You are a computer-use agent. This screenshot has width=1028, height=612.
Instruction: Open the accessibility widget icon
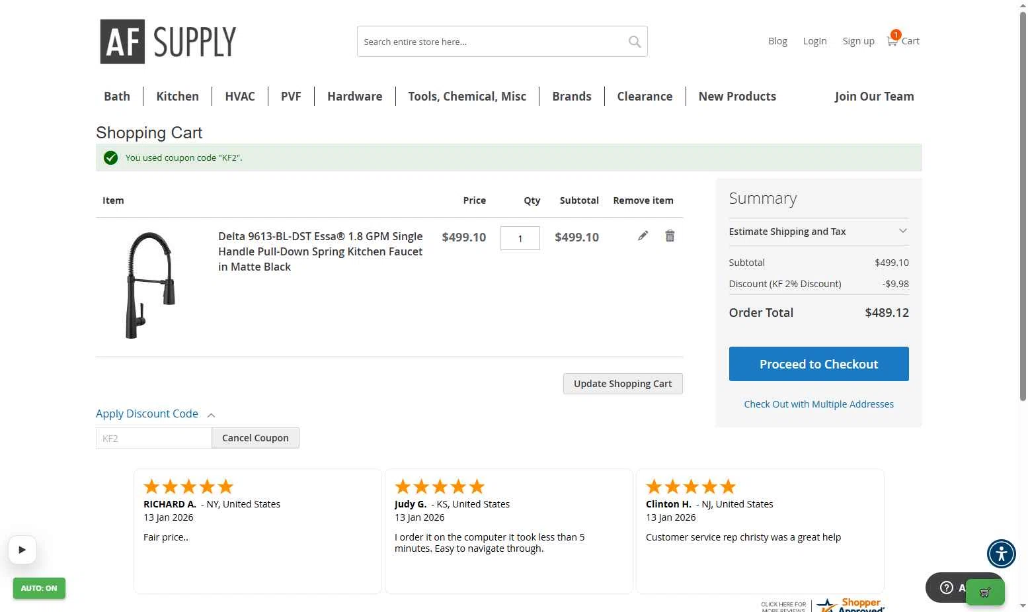(1001, 553)
